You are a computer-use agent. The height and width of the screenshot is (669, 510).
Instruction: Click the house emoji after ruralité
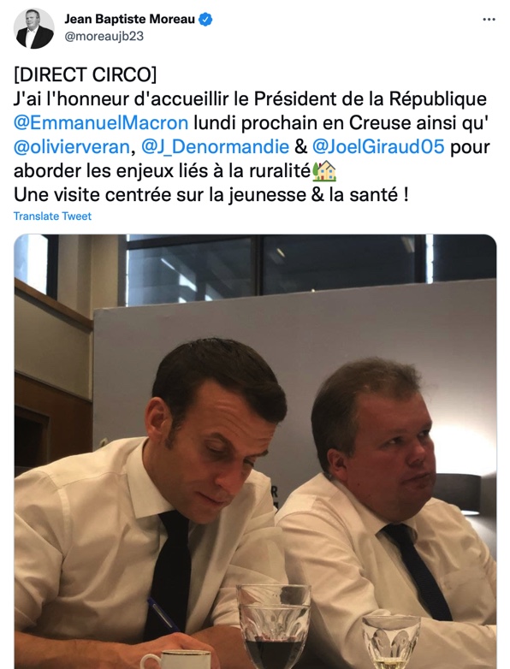pyautogui.click(x=325, y=171)
